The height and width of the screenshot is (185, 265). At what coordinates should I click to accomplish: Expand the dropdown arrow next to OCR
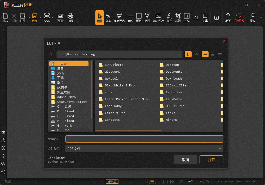click(53, 17)
